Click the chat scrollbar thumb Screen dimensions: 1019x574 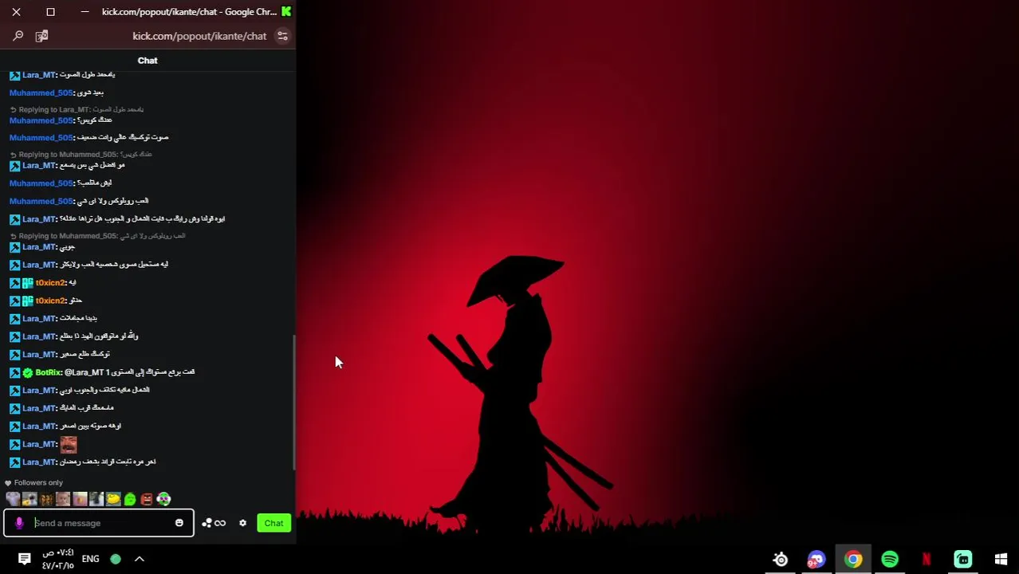pos(294,402)
